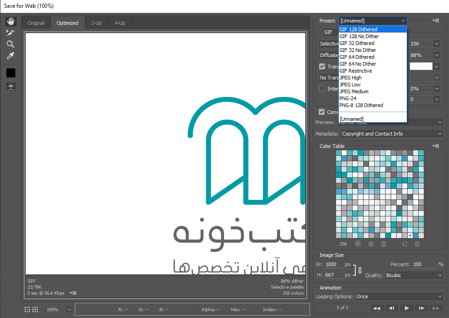Open the Dither 88% dropdown
This screenshot has width=449, height=318.
click(x=437, y=55)
